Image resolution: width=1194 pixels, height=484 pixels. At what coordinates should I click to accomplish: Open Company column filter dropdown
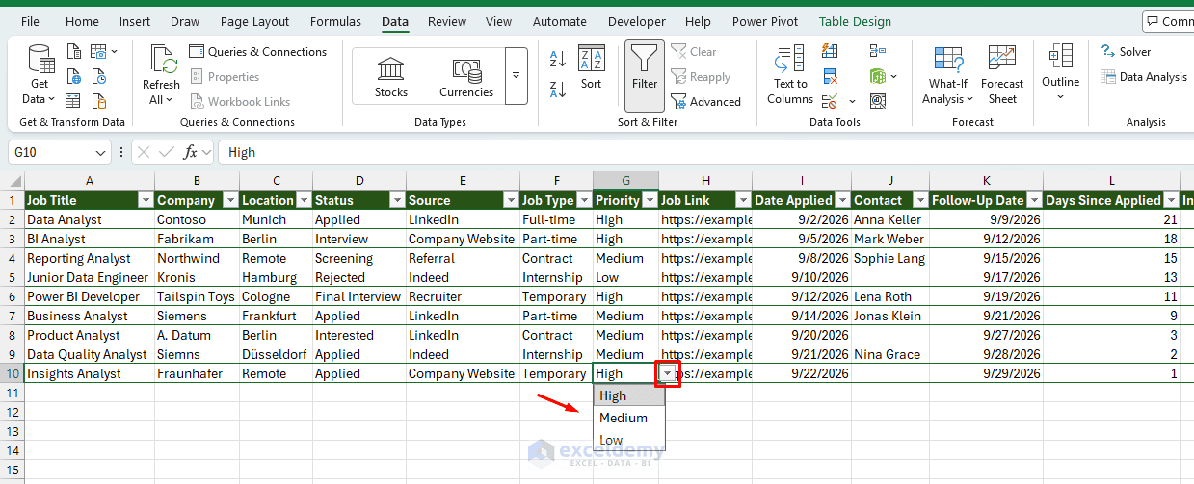tap(230, 200)
